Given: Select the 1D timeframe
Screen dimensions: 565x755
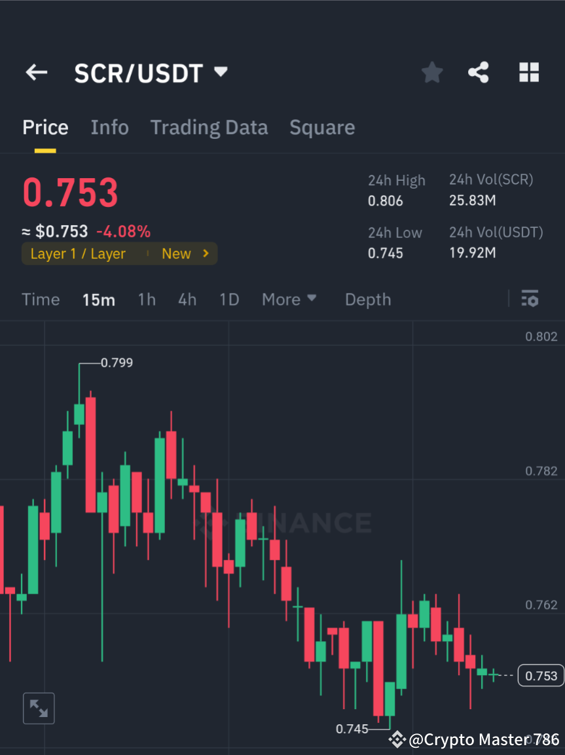Looking at the screenshot, I should click(x=229, y=299).
